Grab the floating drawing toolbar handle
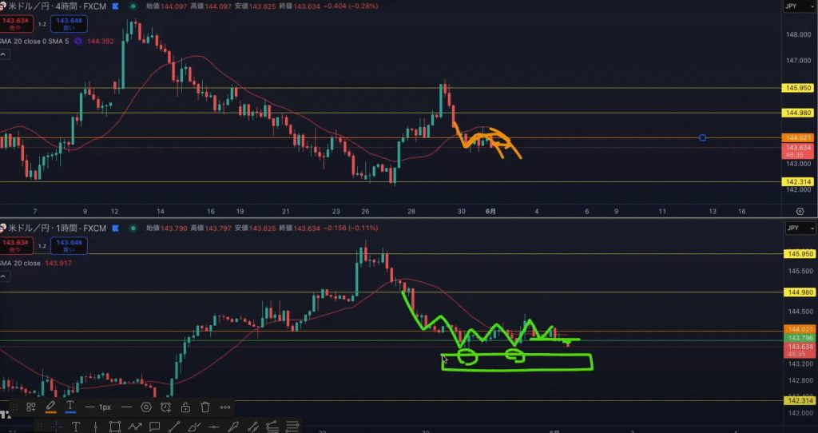This screenshot has height=433, width=818. click(16, 407)
